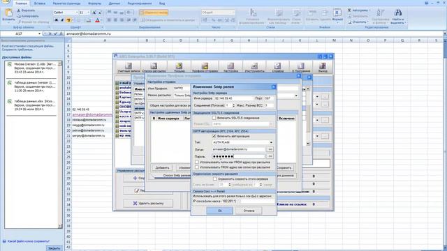Open About program icon in AMS toolbar
Viewport: 447px width, 251px height.
[x=301, y=67]
